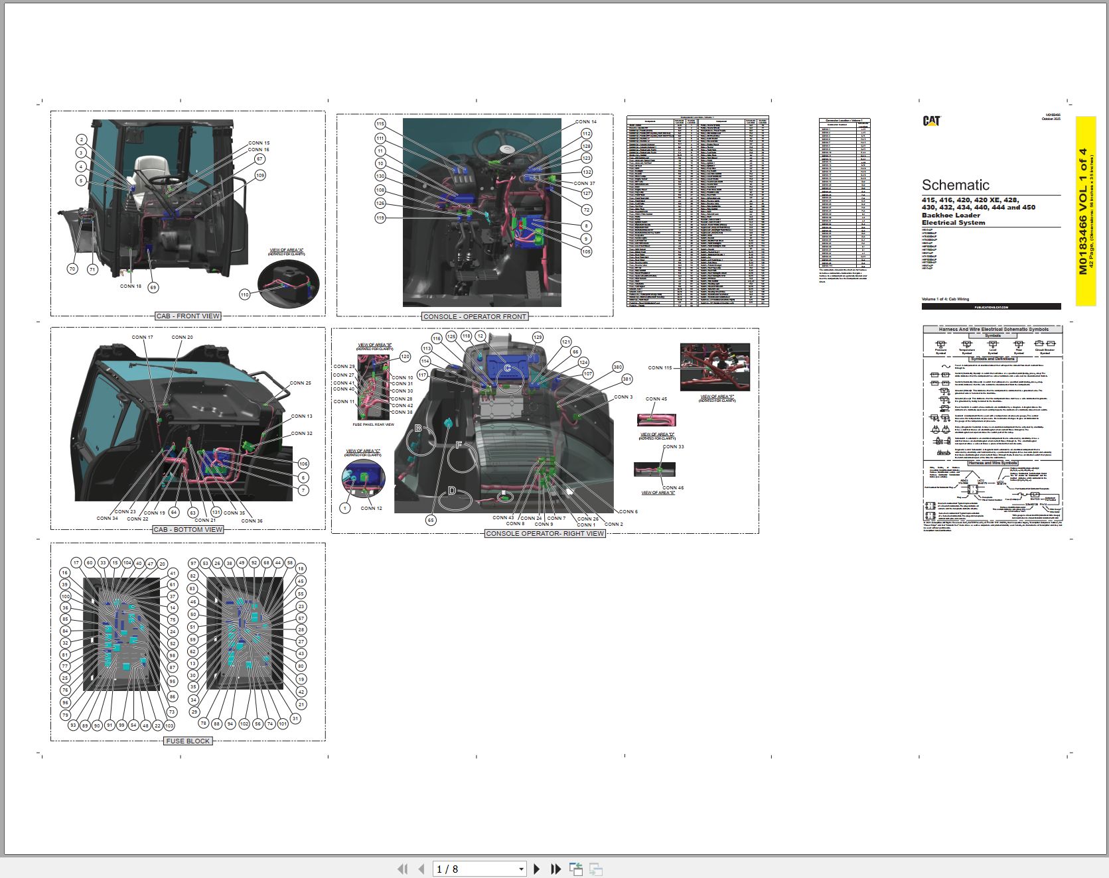
Task: Click callout balloon 110 near area A view
Action: [x=244, y=294]
